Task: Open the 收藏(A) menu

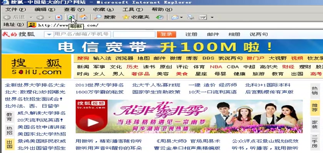Action: 103,10
